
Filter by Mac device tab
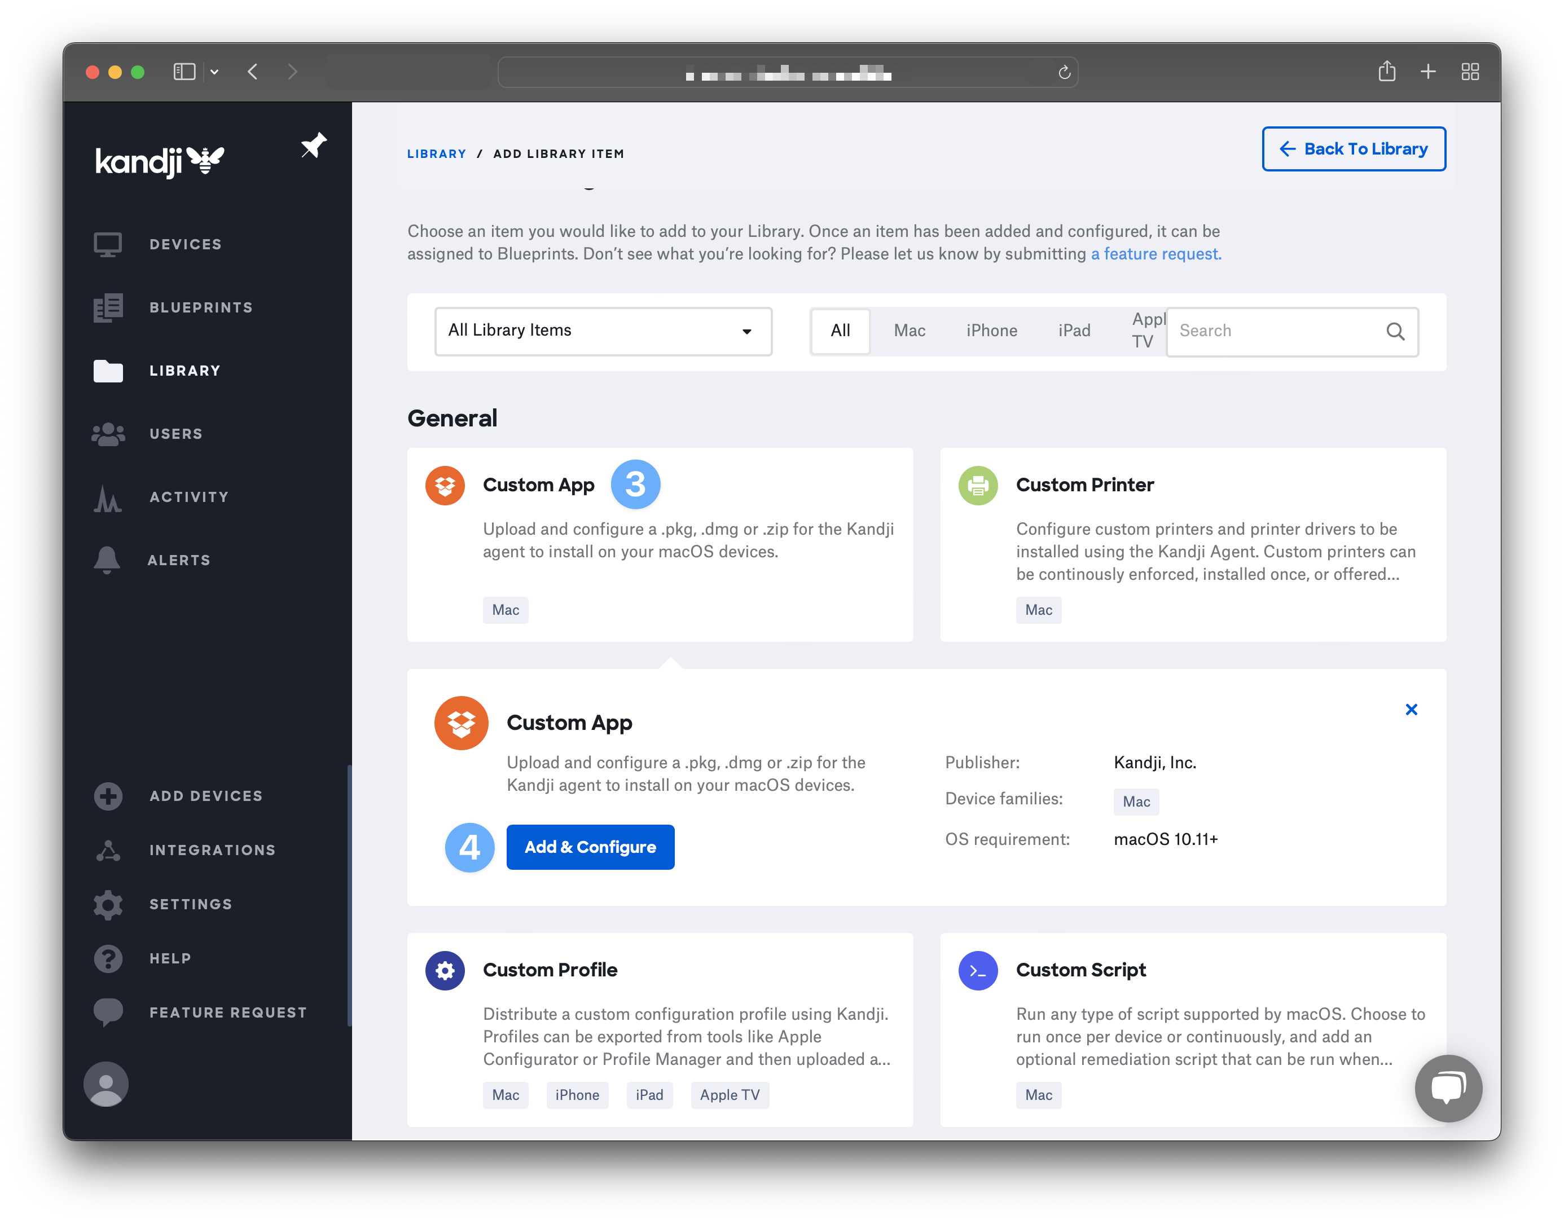point(909,331)
